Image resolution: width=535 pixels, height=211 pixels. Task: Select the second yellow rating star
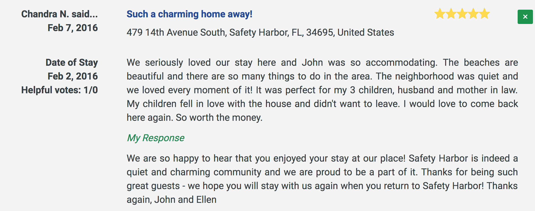point(451,14)
